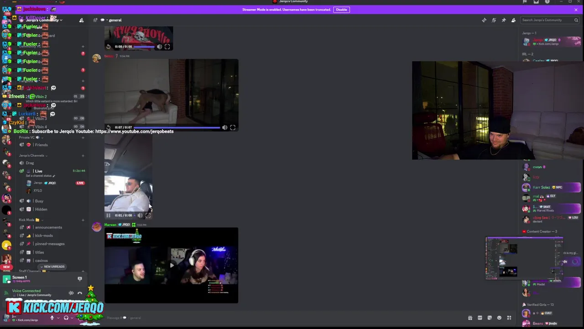Open pinned messages pin icon
Viewport: 584px width, 329px height.
click(504, 20)
